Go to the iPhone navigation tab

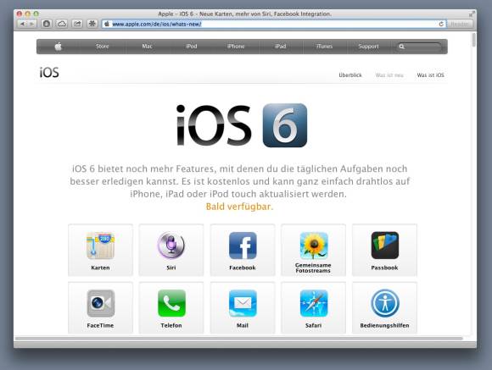(x=236, y=47)
